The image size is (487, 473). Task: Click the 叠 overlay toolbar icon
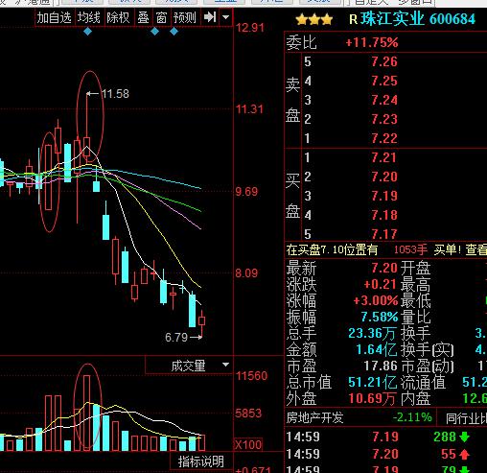(x=143, y=17)
